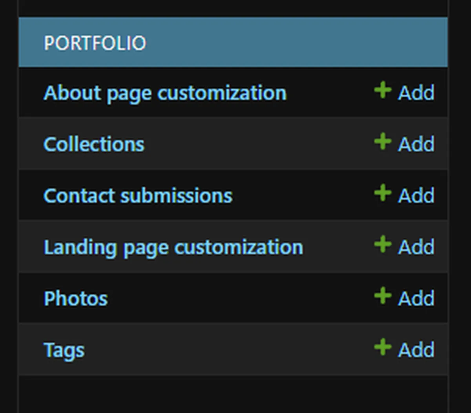The image size is (471, 413).
Task: Go to the Photos model list
Action: pos(76,298)
